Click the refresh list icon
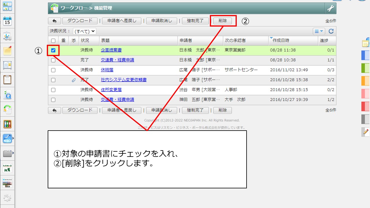Screen dimensions: 370x208 (x=331, y=31)
